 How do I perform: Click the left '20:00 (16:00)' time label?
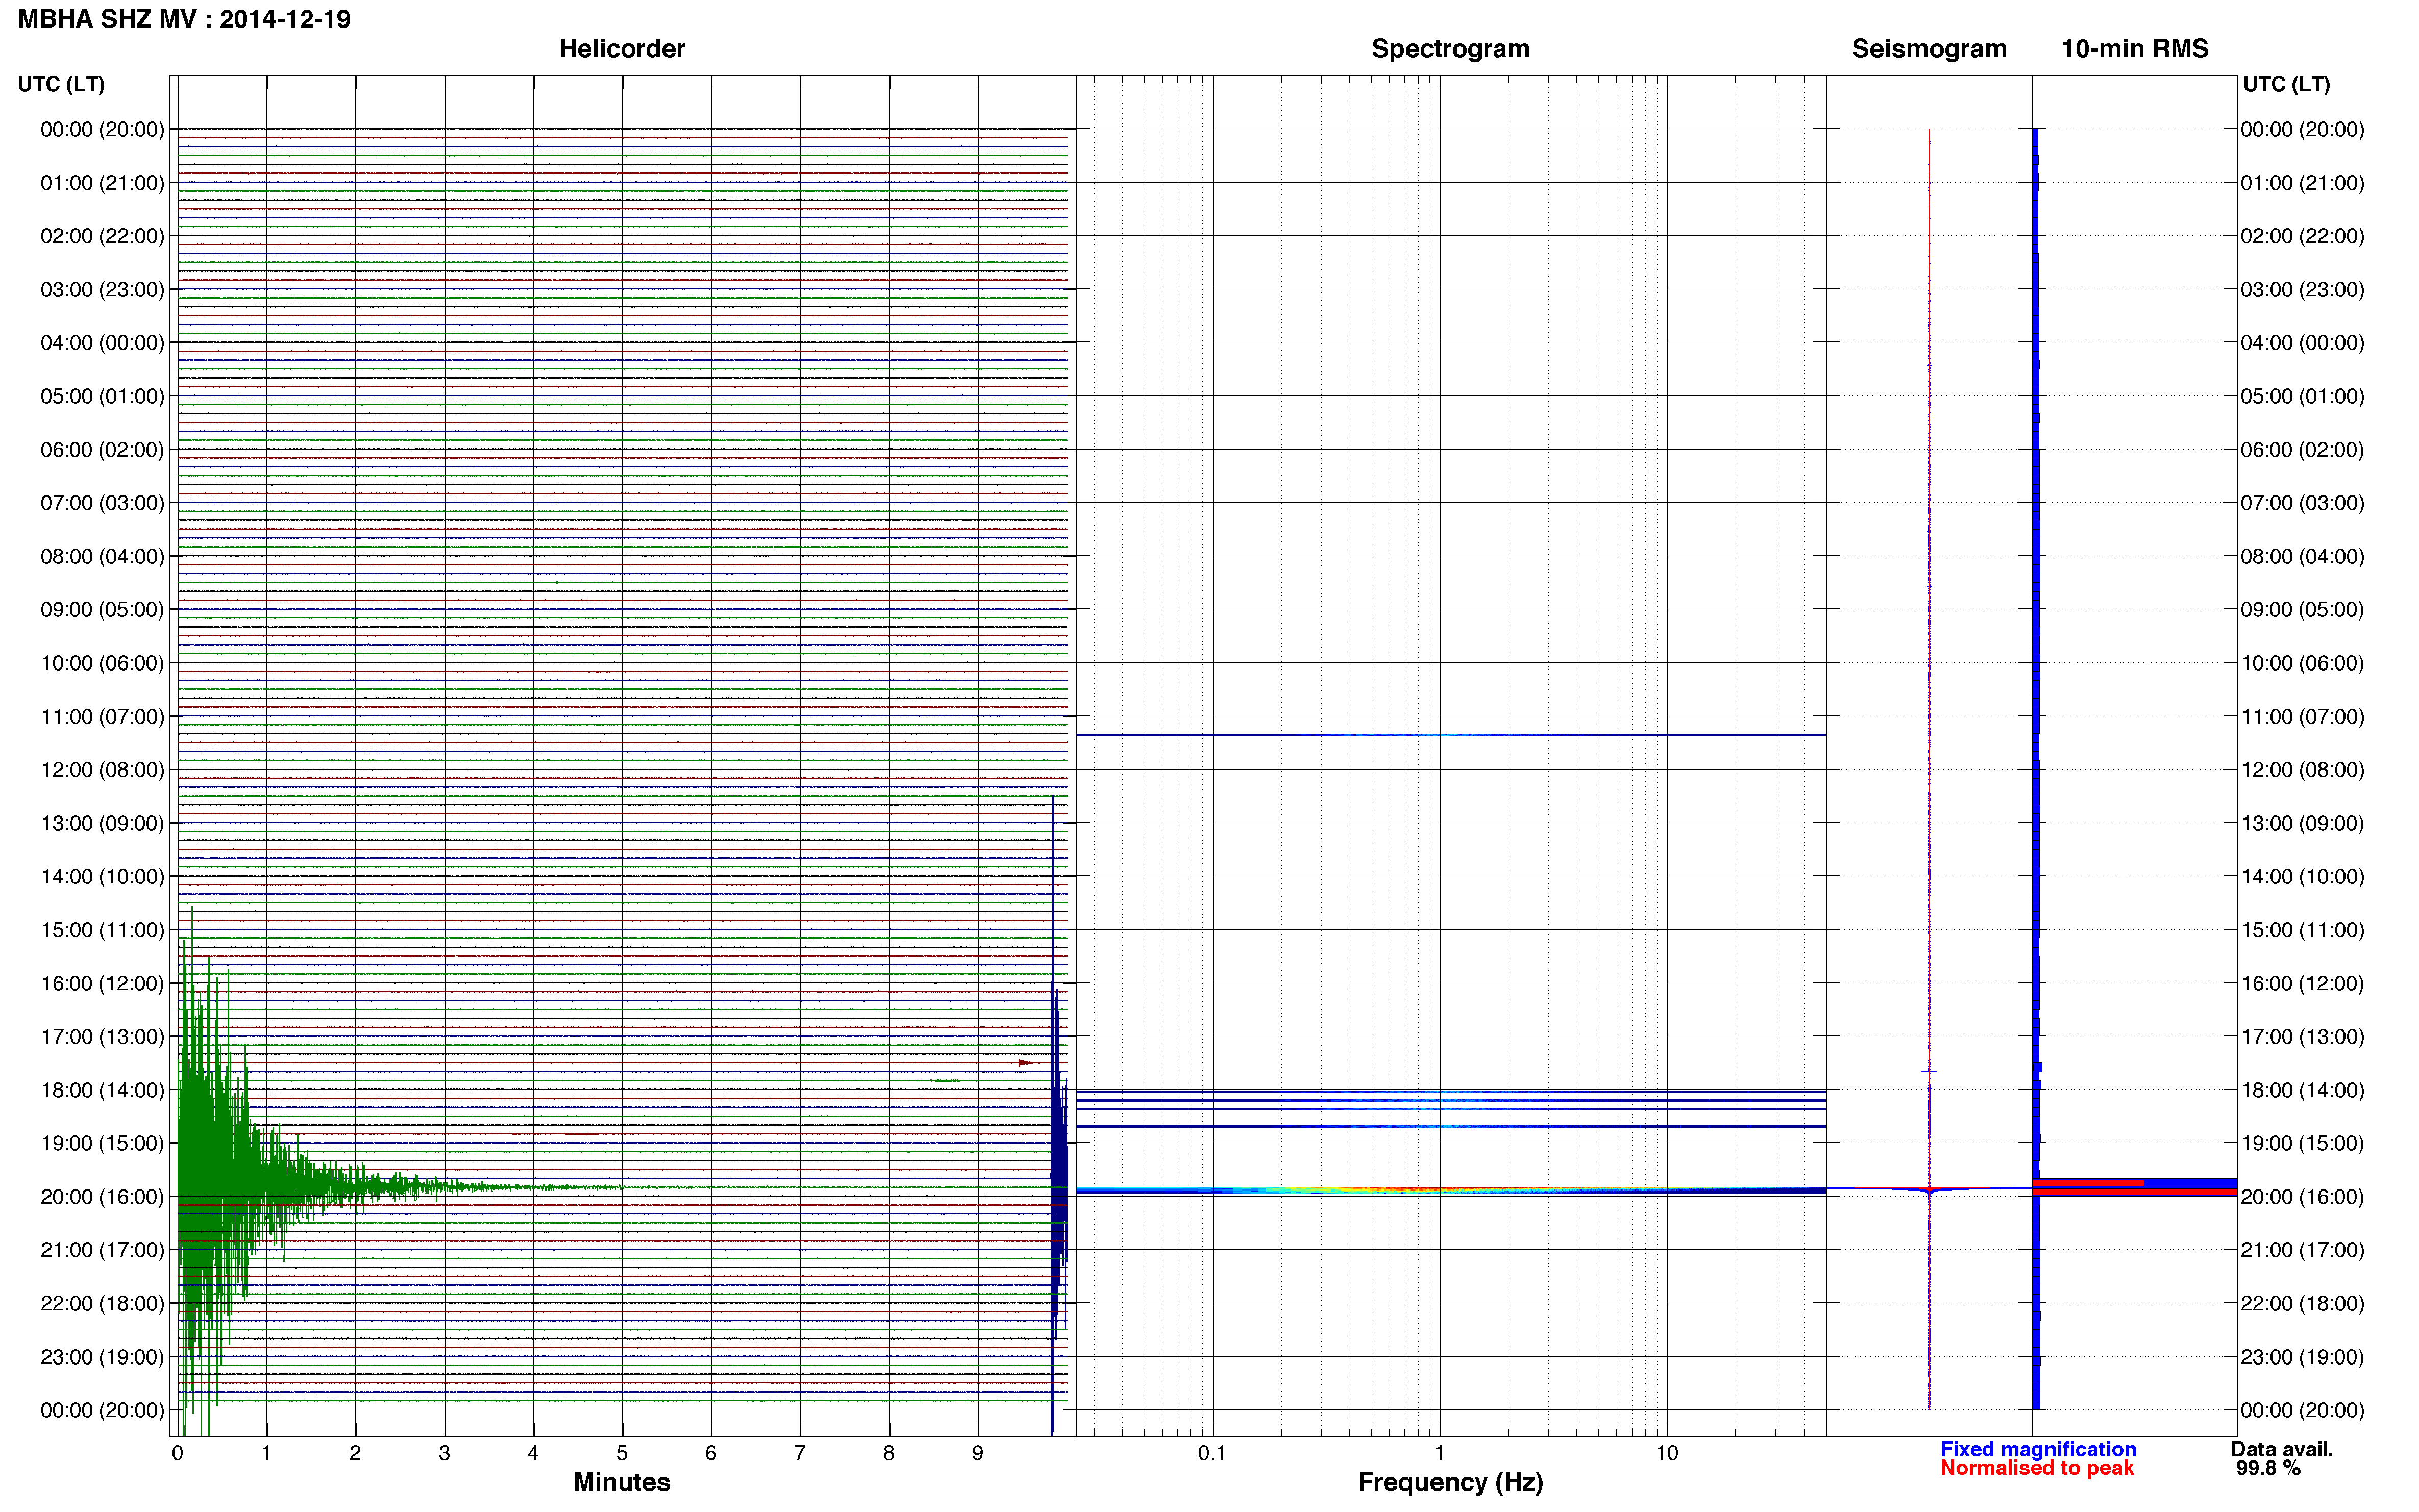tap(102, 1197)
